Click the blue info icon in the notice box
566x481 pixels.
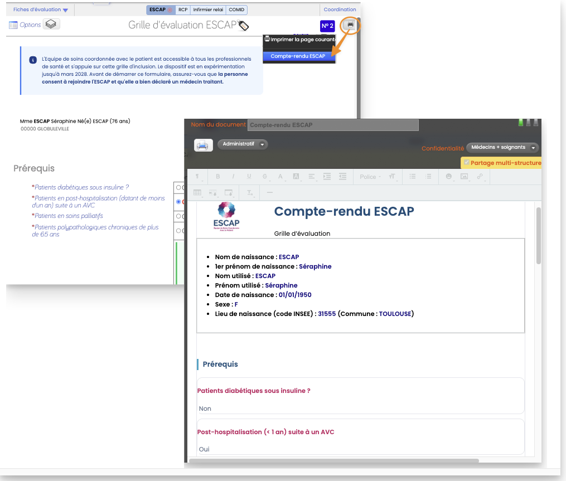click(33, 60)
